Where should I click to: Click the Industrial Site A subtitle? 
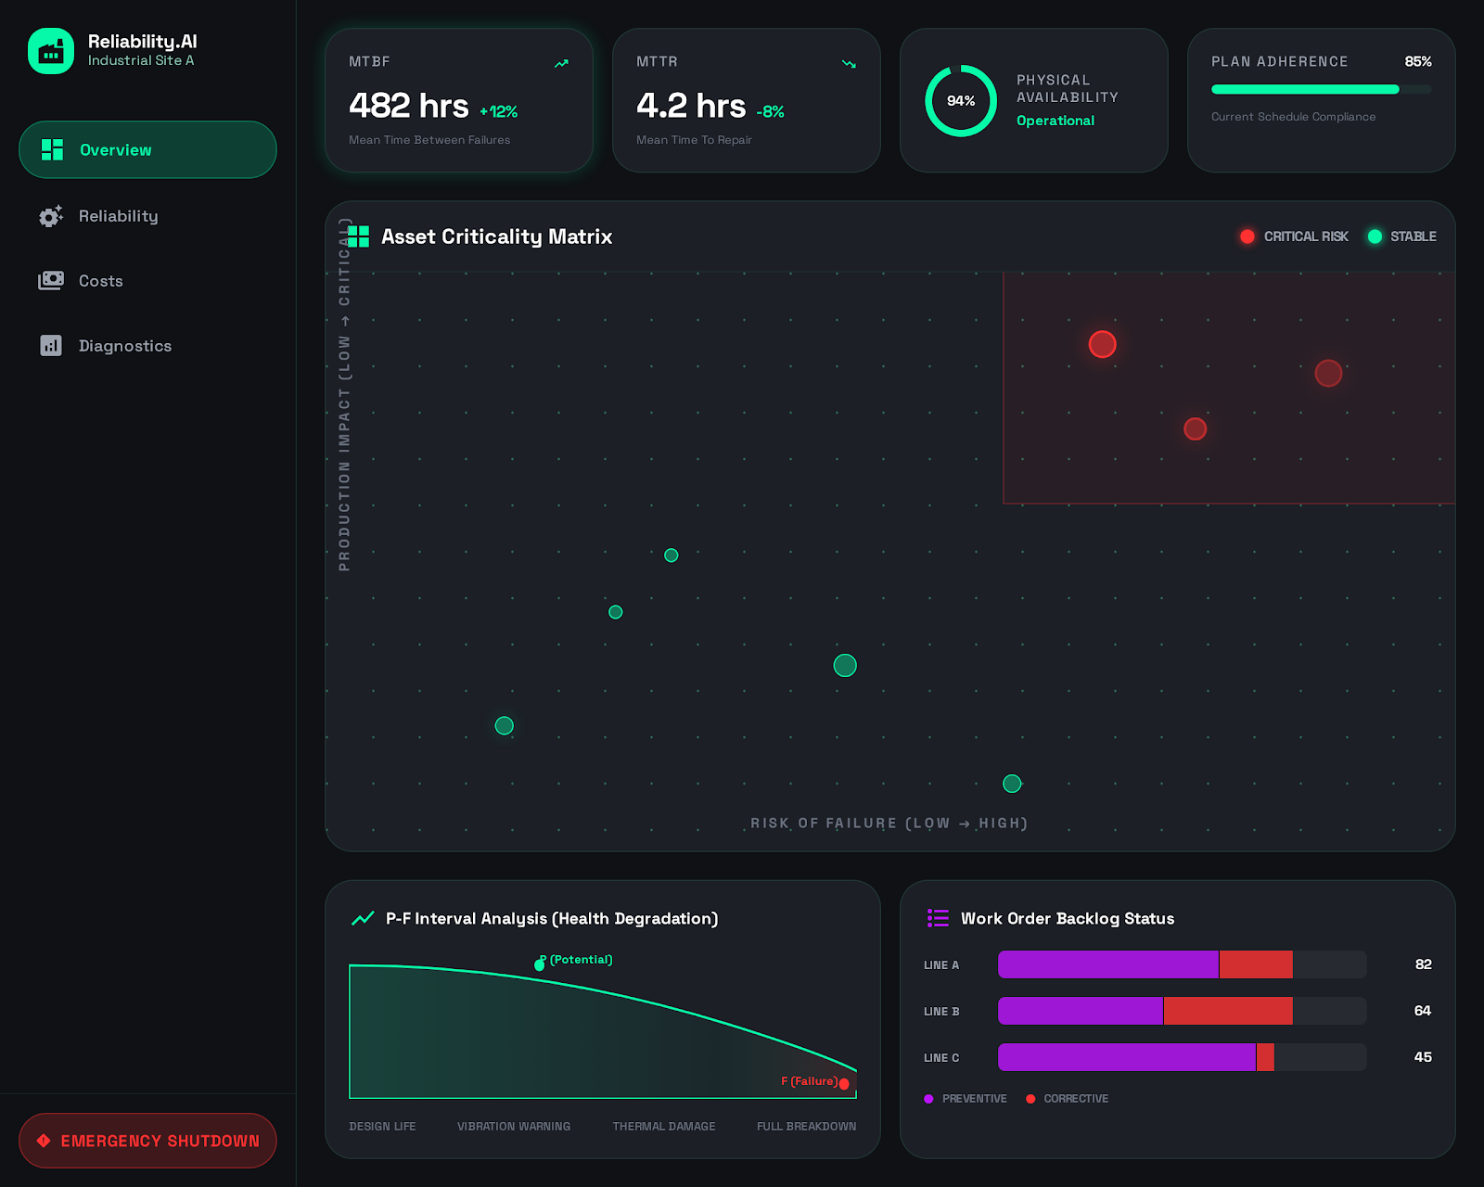(x=141, y=60)
